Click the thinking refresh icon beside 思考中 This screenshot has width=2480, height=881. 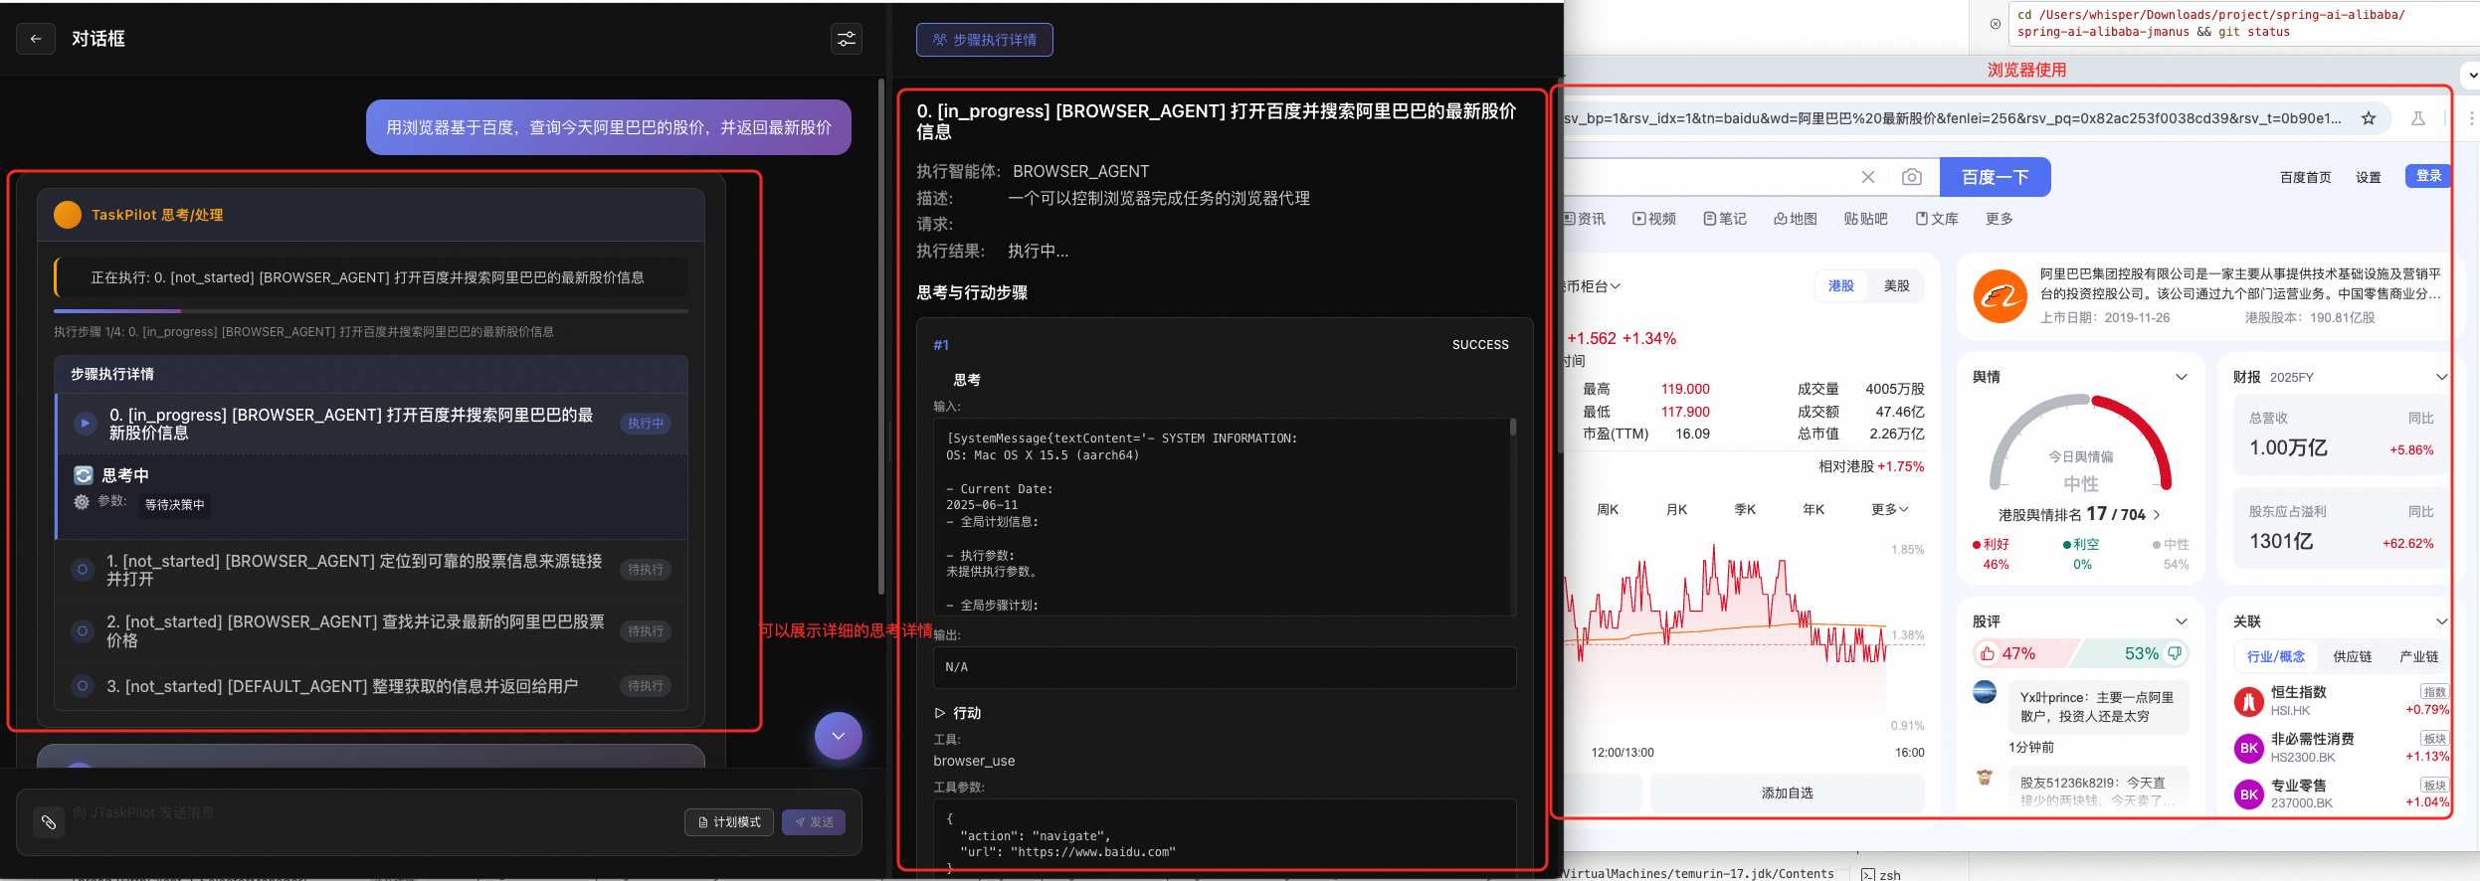84,475
